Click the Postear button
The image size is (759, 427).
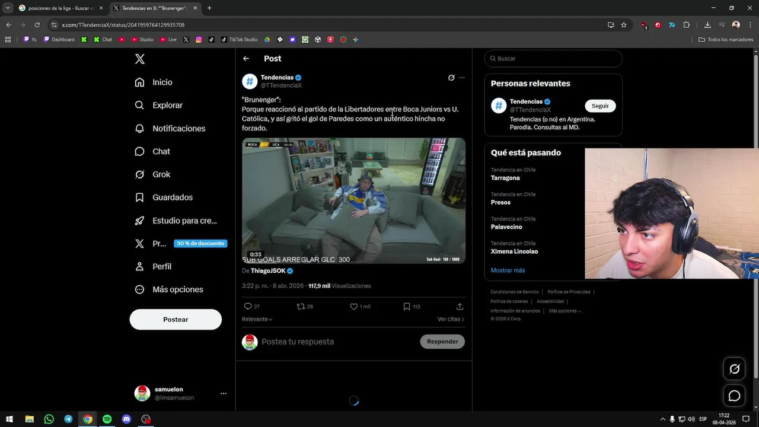click(x=176, y=320)
